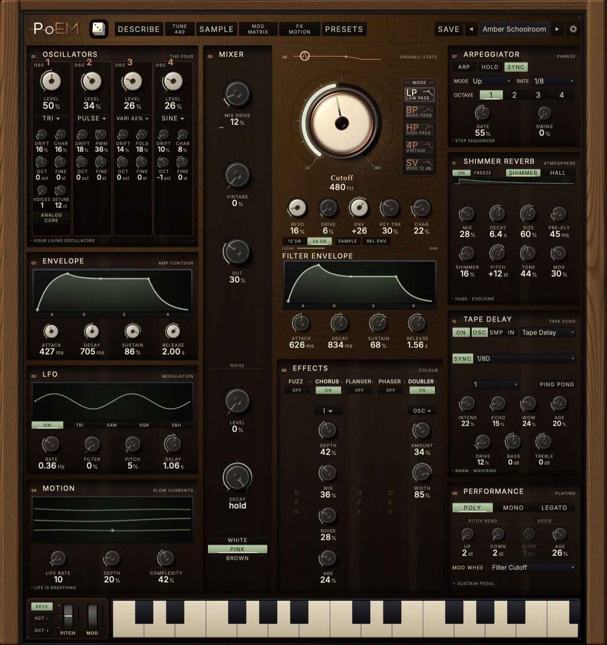Click the Mix Drive knob

(237, 94)
